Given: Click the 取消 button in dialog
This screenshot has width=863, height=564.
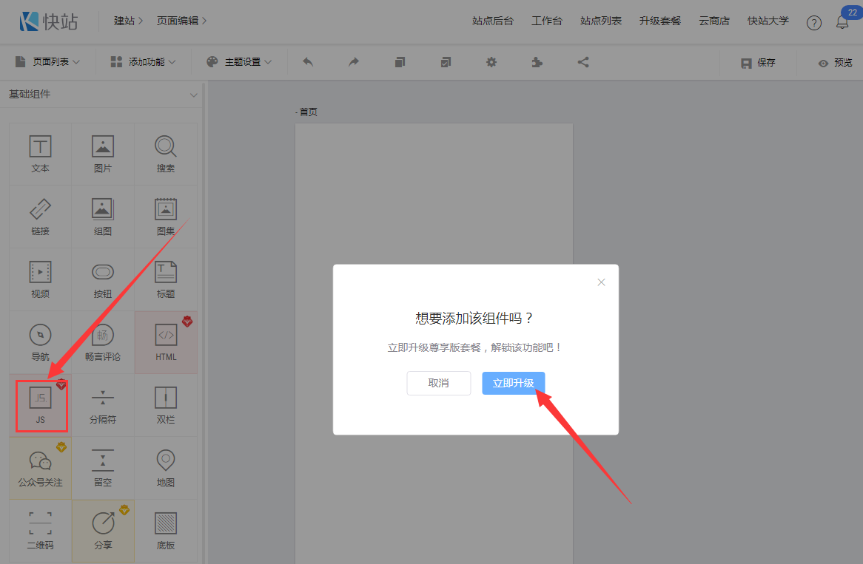Looking at the screenshot, I should tap(438, 383).
